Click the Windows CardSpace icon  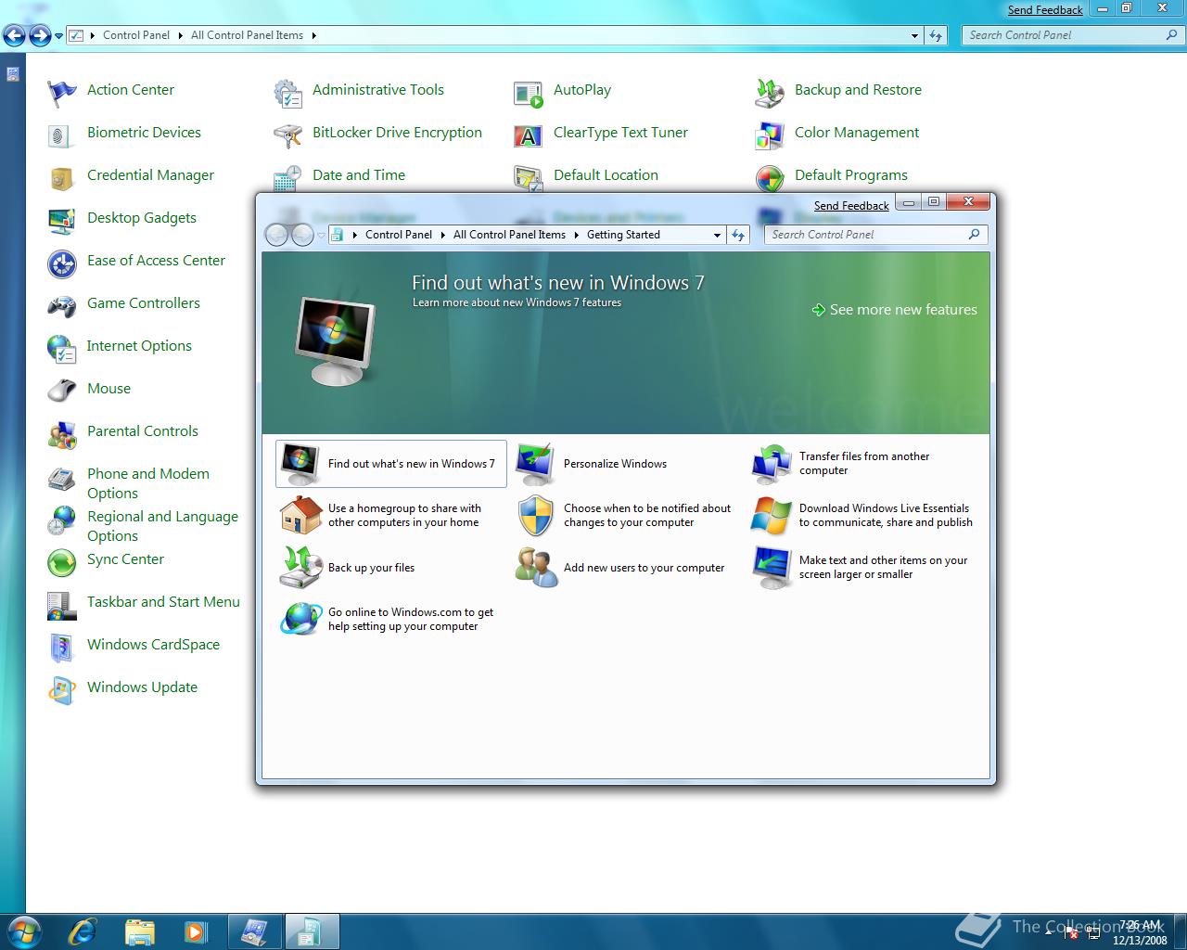coord(62,648)
